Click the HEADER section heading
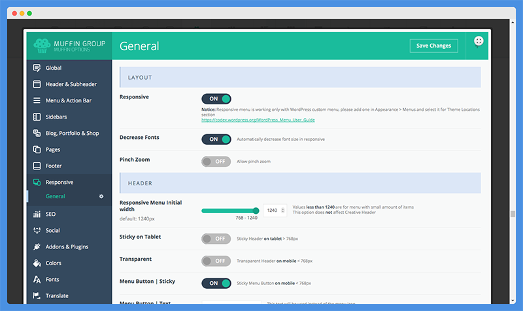 pos(140,183)
